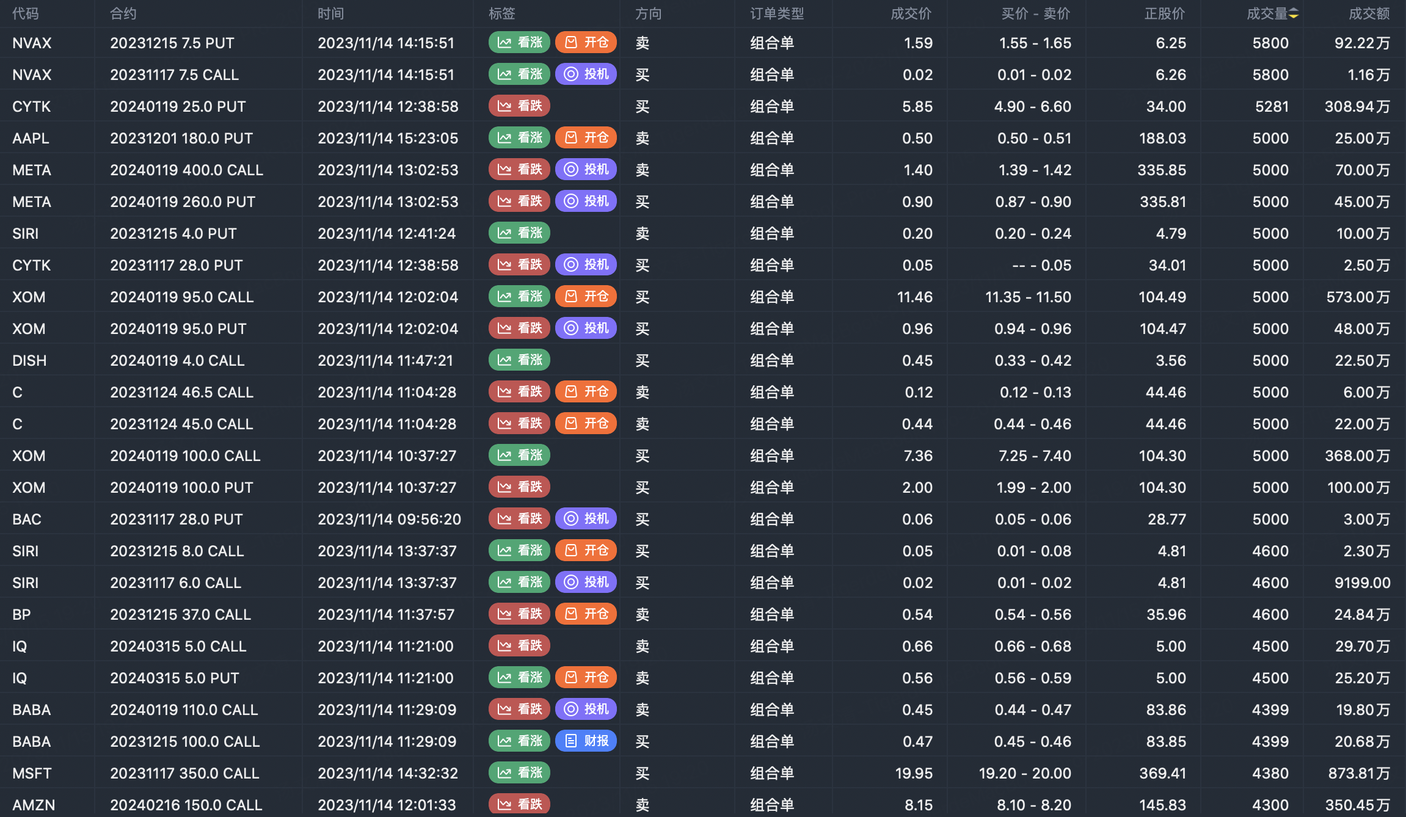The width and height of the screenshot is (1406, 817).
Task: Sort by the 成交价 column header
Action: 911,13
